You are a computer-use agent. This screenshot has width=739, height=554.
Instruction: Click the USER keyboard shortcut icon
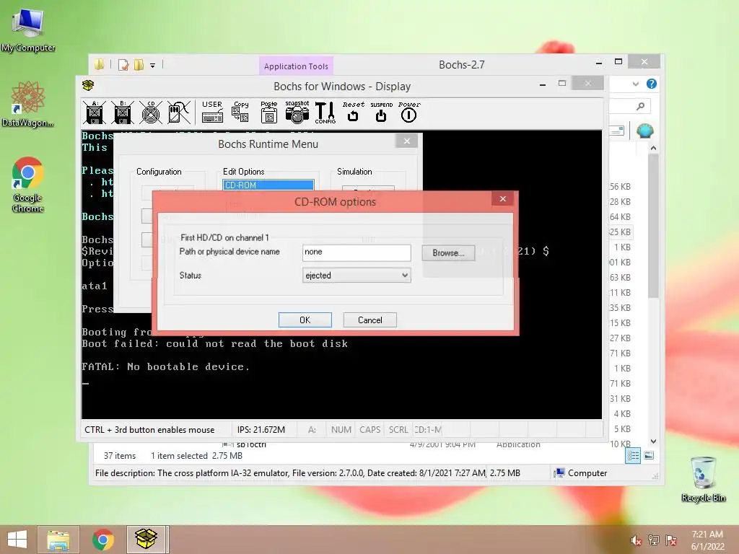coord(212,112)
